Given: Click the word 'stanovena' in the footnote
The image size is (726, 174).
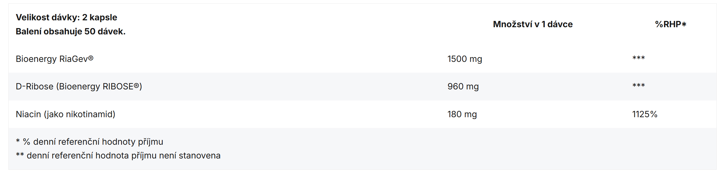Looking at the screenshot, I should coord(200,155).
